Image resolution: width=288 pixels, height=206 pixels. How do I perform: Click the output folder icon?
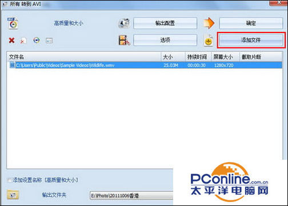(x=13, y=195)
